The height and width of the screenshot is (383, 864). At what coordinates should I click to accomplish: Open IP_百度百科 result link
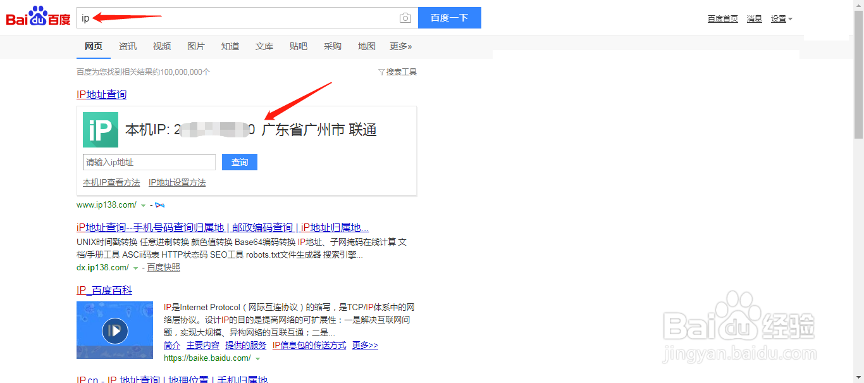[x=104, y=290]
